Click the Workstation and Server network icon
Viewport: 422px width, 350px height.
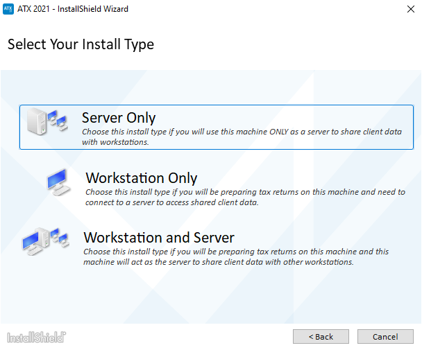click(44, 240)
